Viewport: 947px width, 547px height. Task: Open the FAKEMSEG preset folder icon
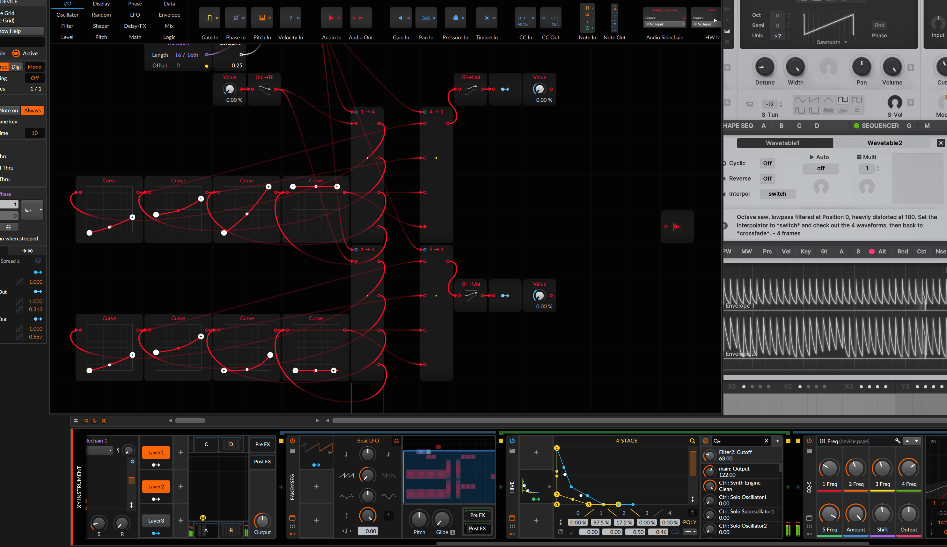[292, 451]
